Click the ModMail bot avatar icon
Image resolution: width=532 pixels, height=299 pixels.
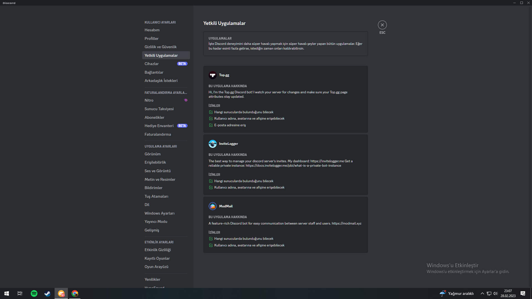[x=213, y=206]
